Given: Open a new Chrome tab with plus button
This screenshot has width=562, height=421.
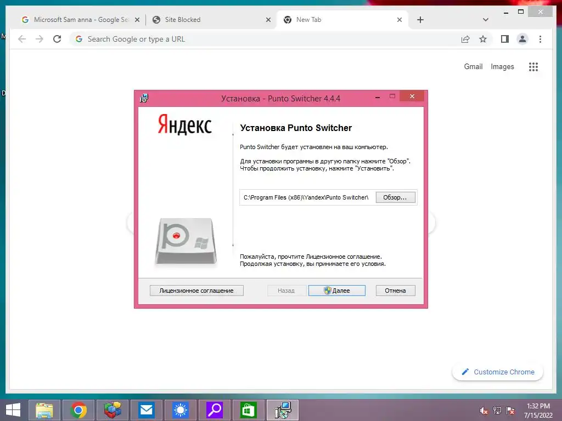Looking at the screenshot, I should 420,20.
